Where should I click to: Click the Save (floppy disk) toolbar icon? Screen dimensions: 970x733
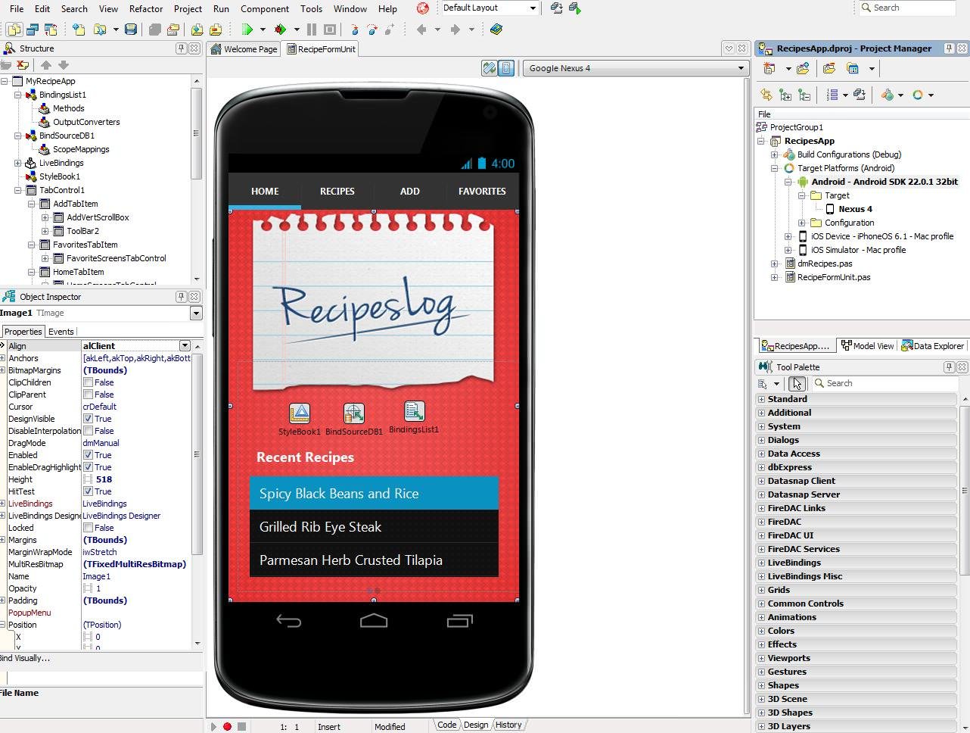coord(131,30)
